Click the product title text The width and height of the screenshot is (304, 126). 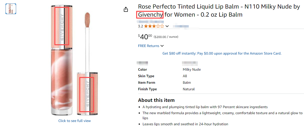(x=219, y=11)
